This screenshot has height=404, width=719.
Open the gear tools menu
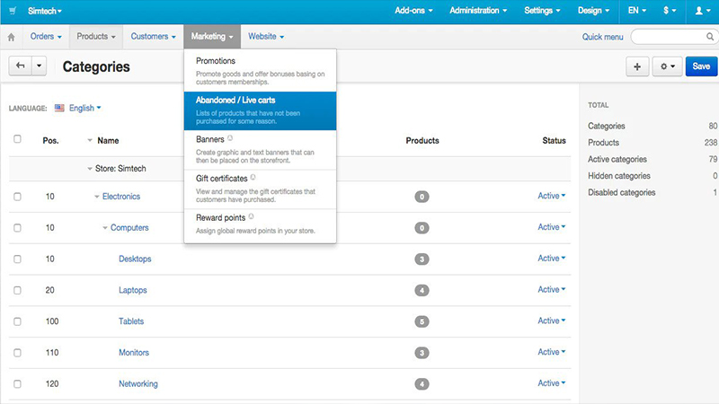(x=667, y=66)
